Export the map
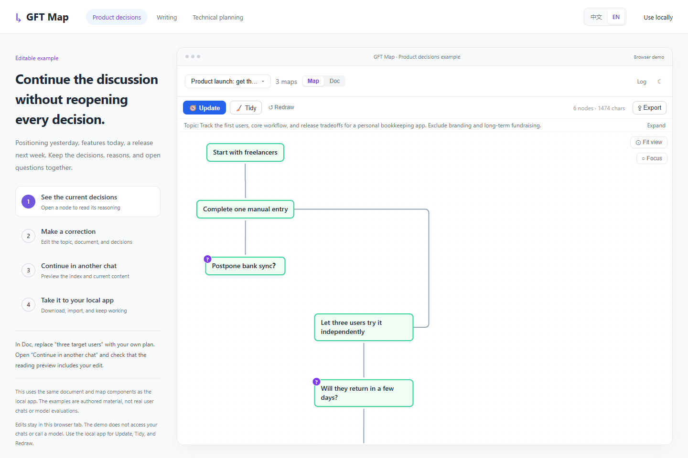 (x=649, y=108)
